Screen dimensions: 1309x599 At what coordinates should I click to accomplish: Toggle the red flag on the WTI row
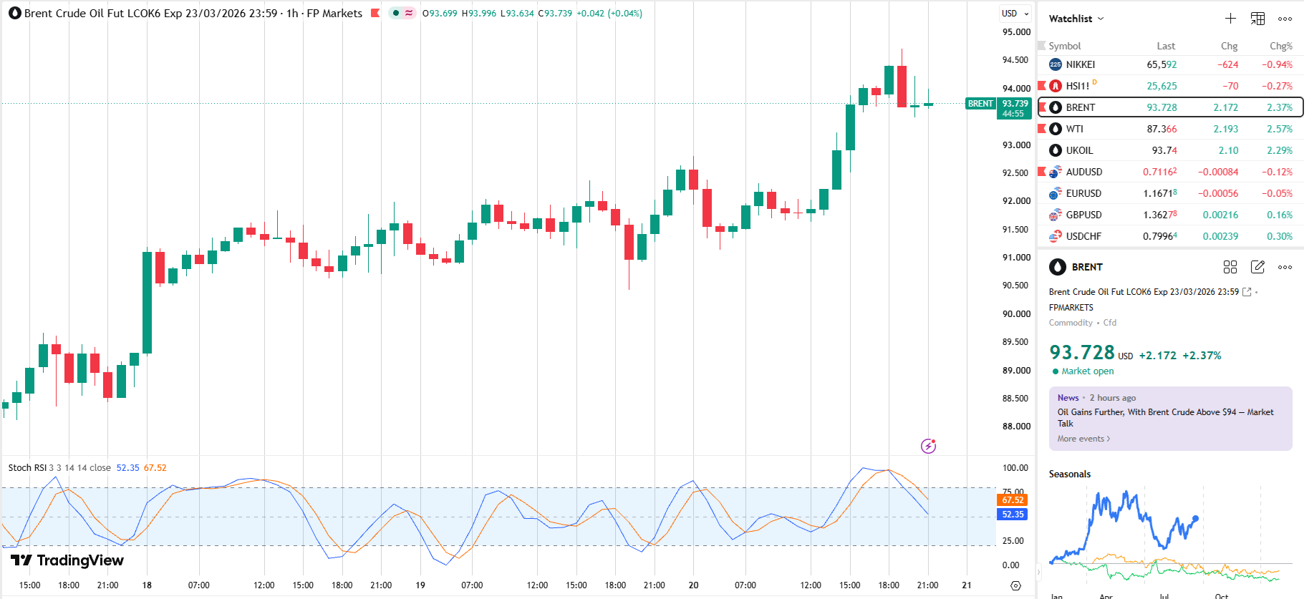(x=1042, y=129)
